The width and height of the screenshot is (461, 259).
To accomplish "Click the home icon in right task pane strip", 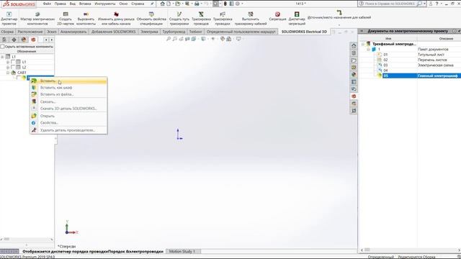I will (x=354, y=45).
